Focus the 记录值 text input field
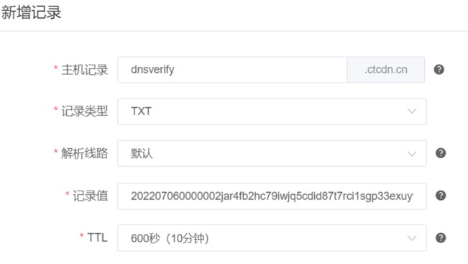 pyautogui.click(x=272, y=196)
